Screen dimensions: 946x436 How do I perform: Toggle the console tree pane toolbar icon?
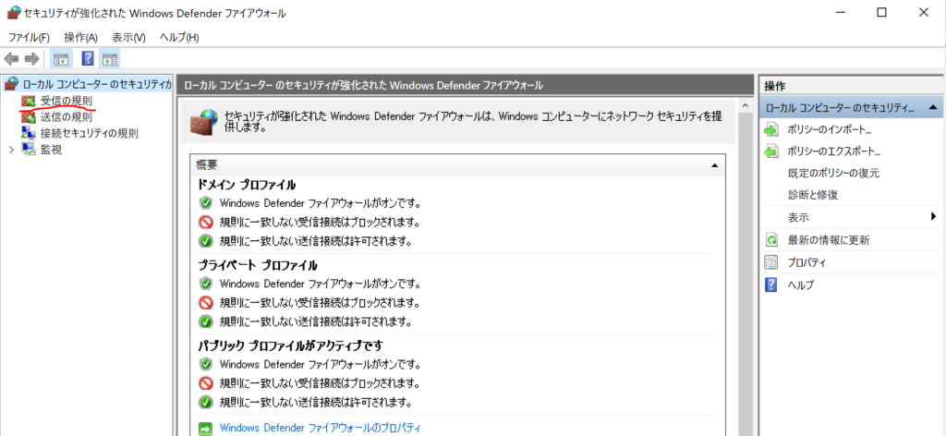coord(61,59)
